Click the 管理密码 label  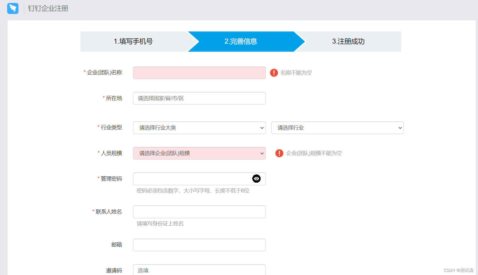pos(111,179)
